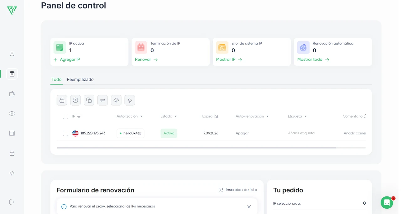This screenshot has width=401, height=214.
Task: Click the unlock toolbar icon above the table
Action: click(62, 100)
